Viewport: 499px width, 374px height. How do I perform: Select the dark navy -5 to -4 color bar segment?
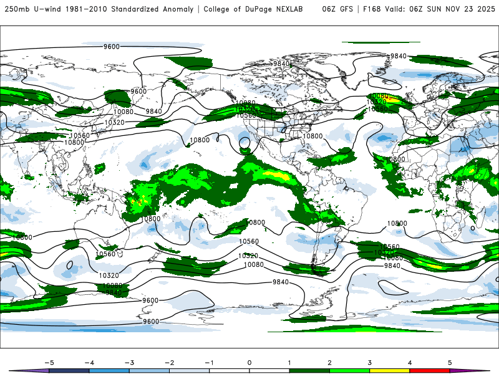pyautogui.click(x=69, y=371)
